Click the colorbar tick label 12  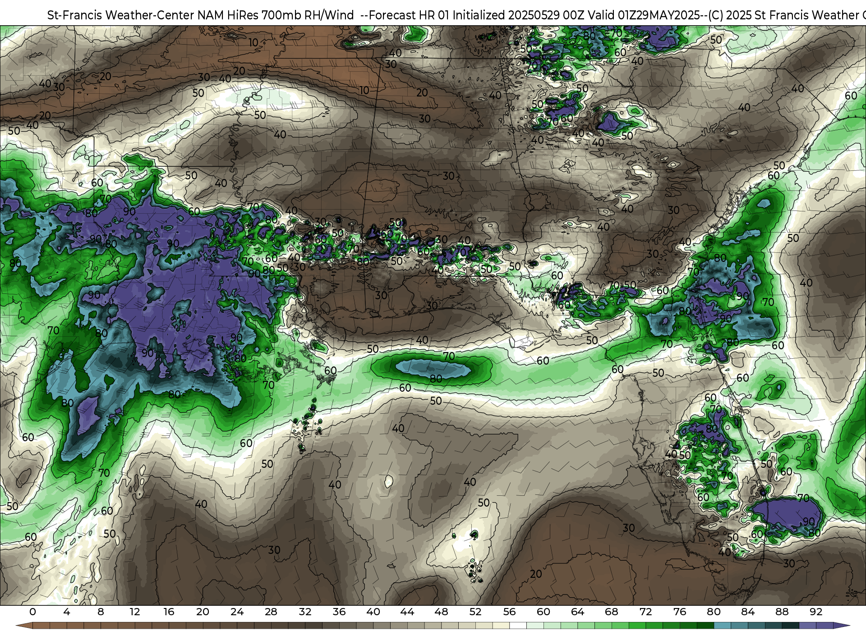[x=134, y=612]
